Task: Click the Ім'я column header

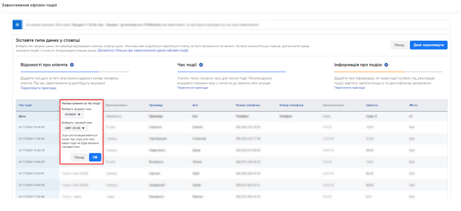Action: coord(195,105)
